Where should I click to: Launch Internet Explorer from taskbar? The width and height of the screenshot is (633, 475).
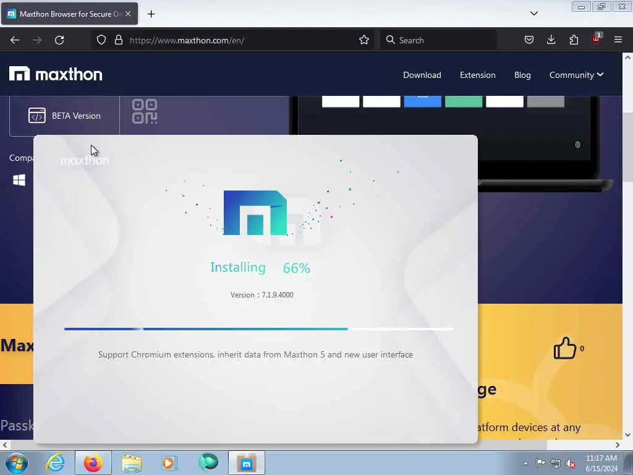[x=55, y=463]
